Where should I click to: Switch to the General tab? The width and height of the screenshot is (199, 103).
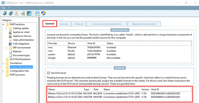tap(50, 23)
